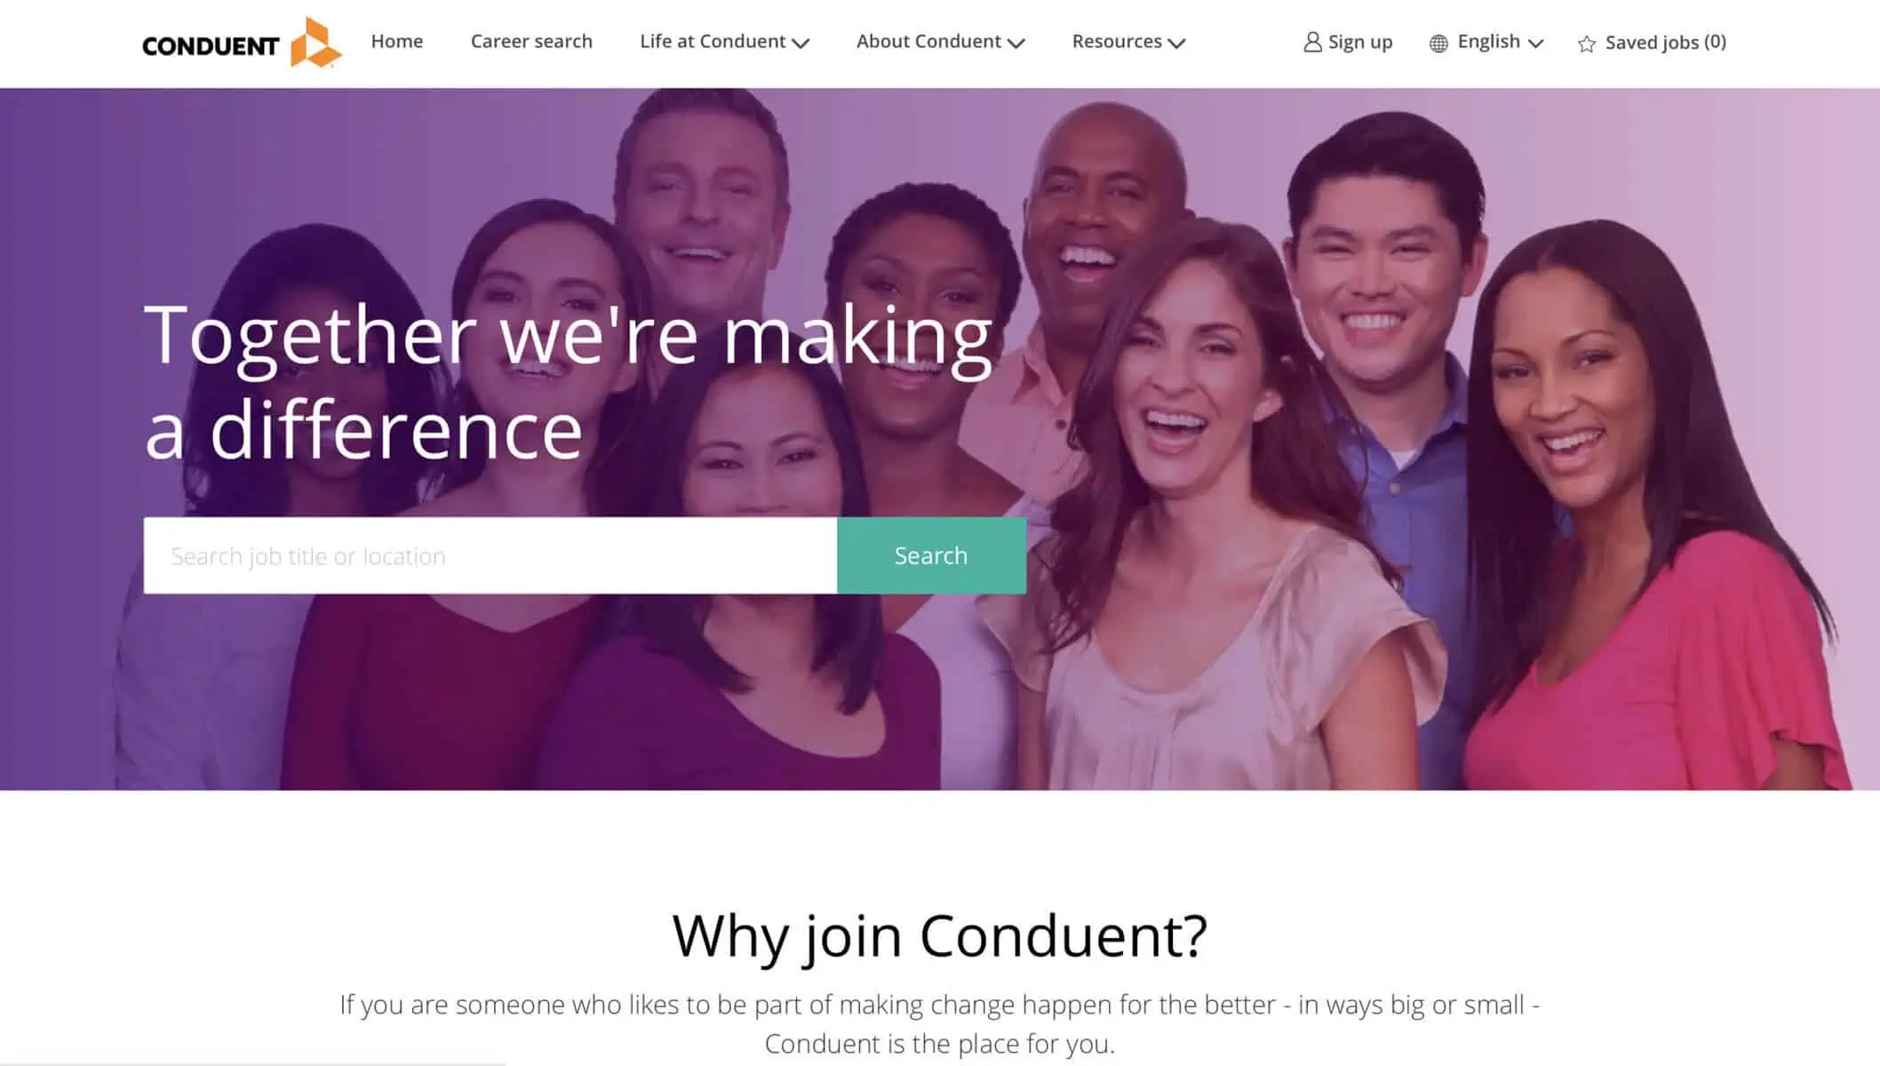Screen dimensions: 1880x1066
Task: Open the Resources dropdown chevron
Action: [1176, 43]
